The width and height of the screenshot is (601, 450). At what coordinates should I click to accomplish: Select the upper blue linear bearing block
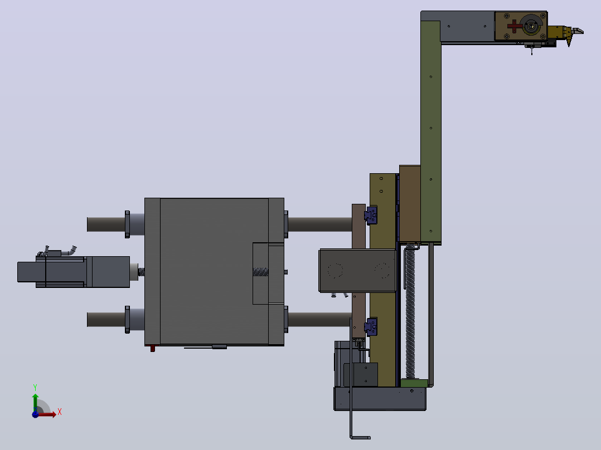[371, 215]
